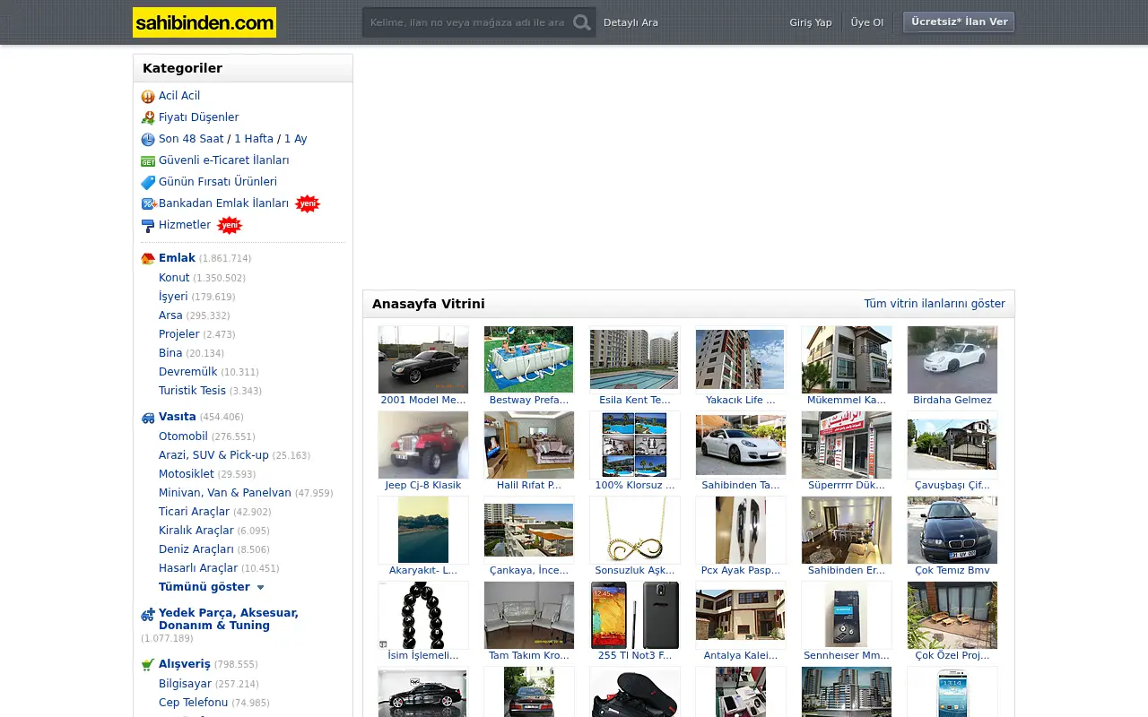This screenshot has width=1148, height=717.
Task: Click the search magnifier icon
Action: pyautogui.click(x=582, y=22)
